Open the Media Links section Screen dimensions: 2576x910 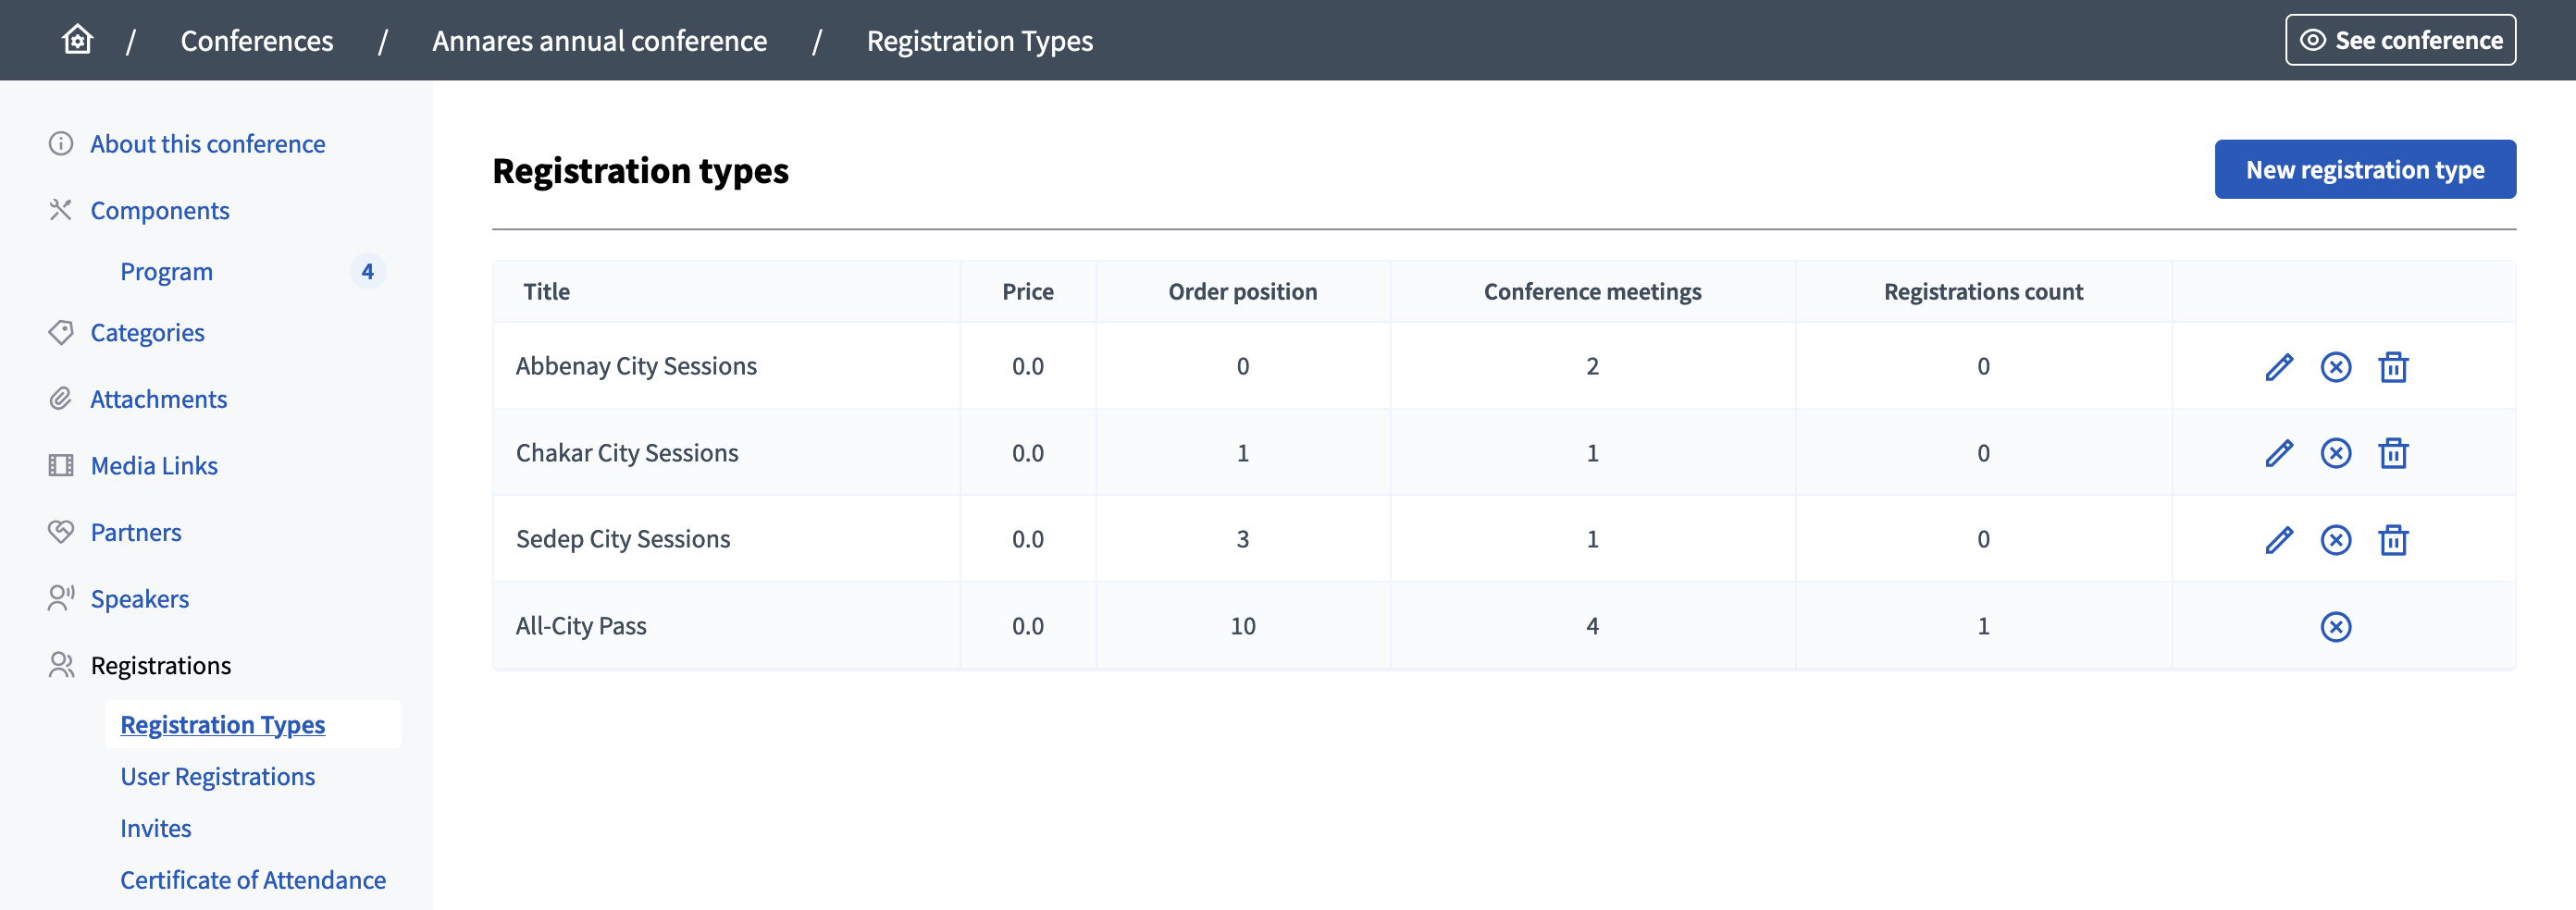click(x=154, y=465)
